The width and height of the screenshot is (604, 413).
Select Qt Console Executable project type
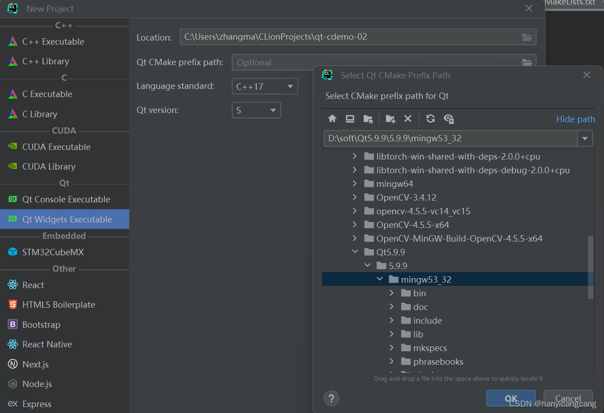click(x=66, y=199)
